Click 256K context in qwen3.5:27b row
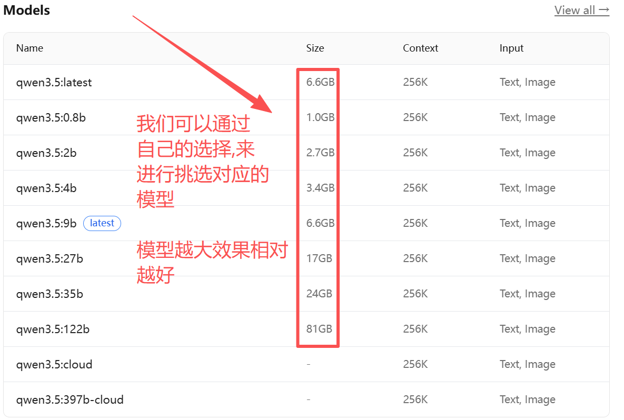Image resolution: width=624 pixels, height=420 pixels. 415,258
